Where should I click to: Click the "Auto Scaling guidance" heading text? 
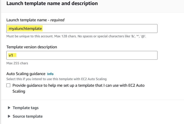[26, 74]
